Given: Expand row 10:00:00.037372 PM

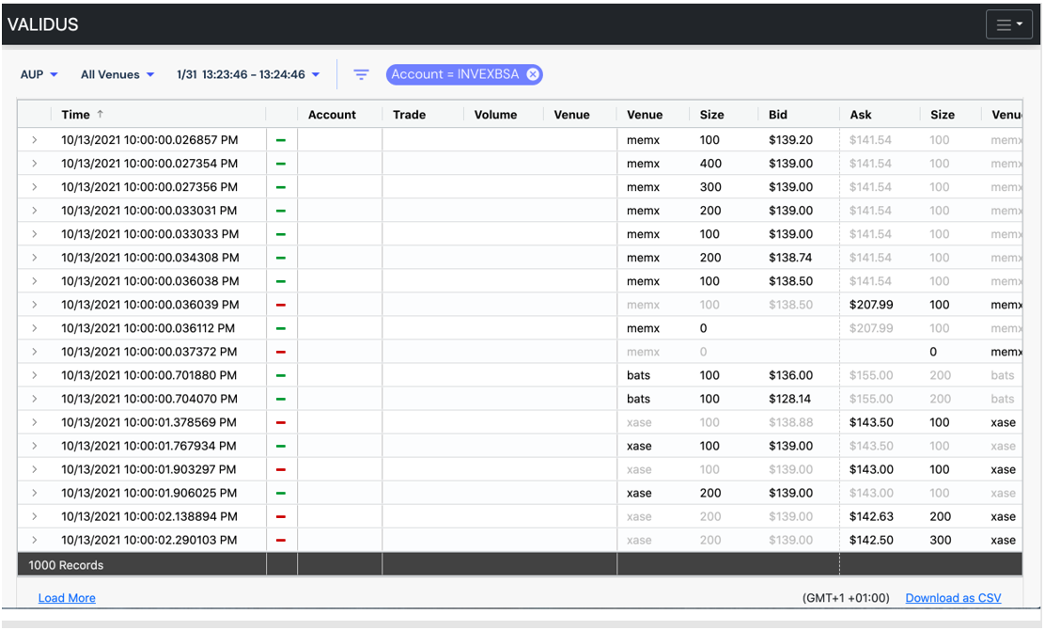Looking at the screenshot, I should pyautogui.click(x=34, y=352).
